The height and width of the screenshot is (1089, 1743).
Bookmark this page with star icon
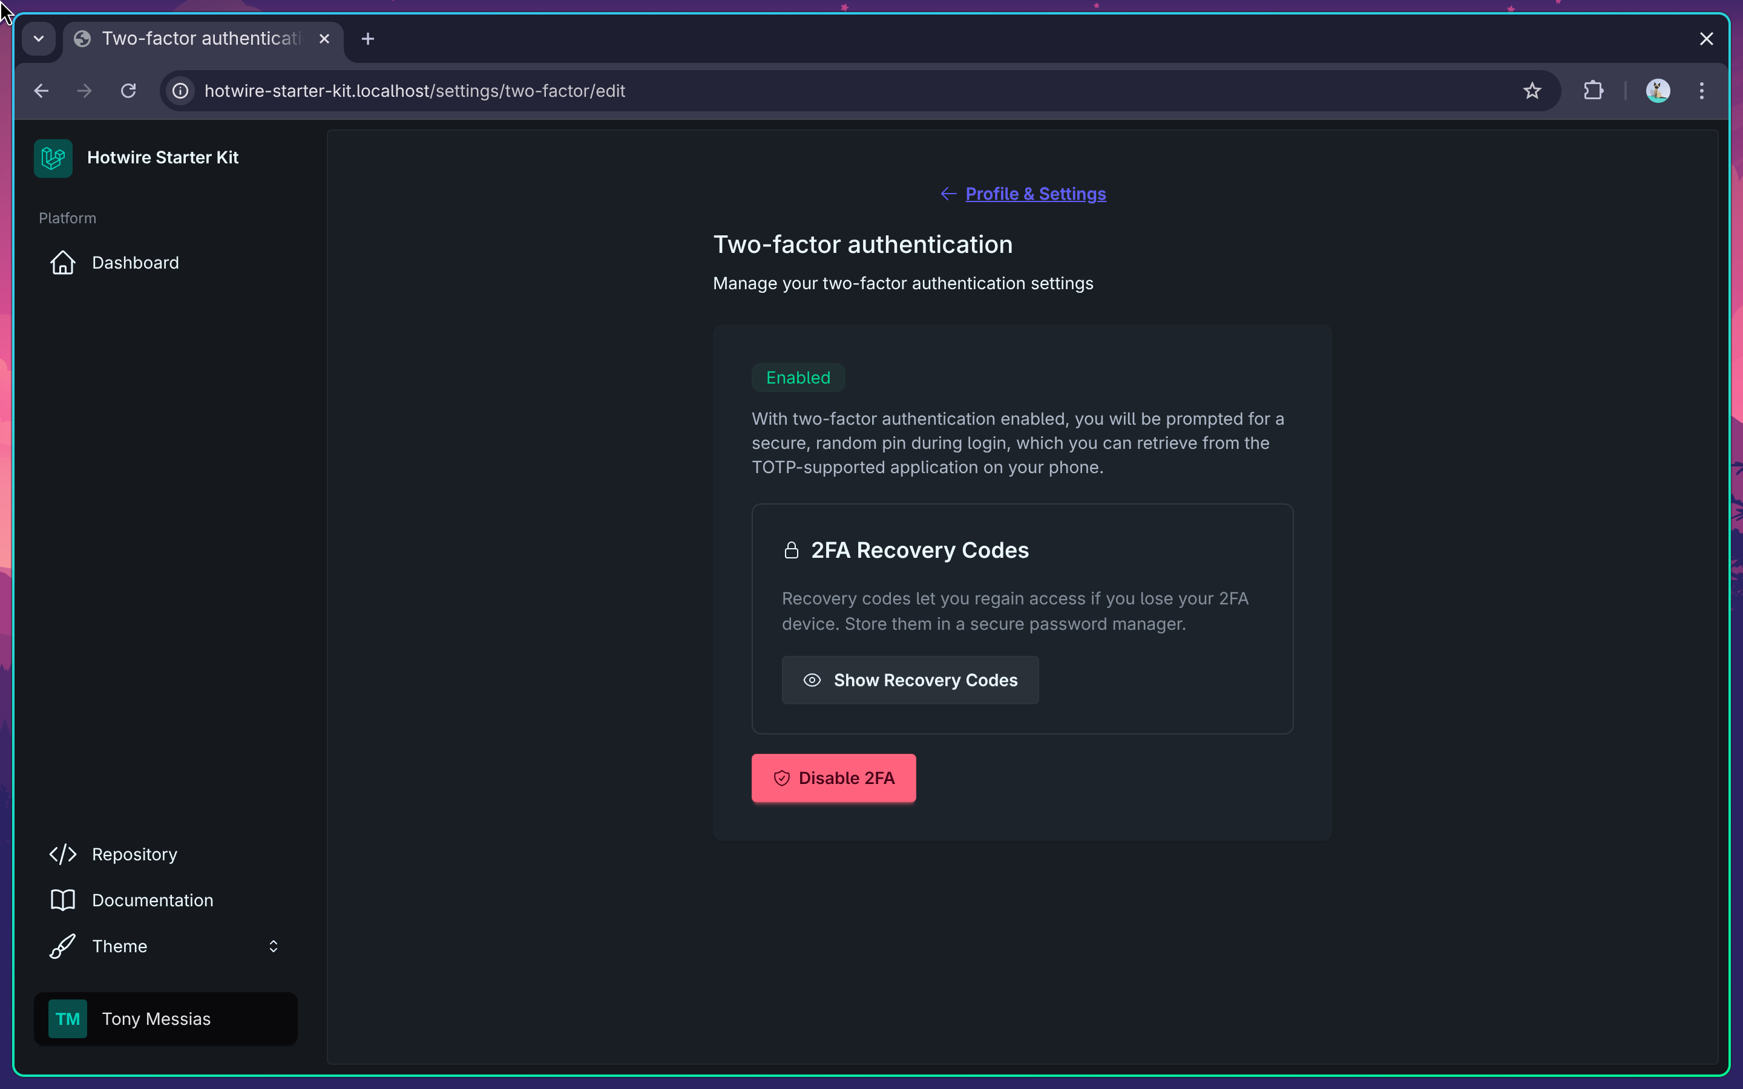(1532, 91)
